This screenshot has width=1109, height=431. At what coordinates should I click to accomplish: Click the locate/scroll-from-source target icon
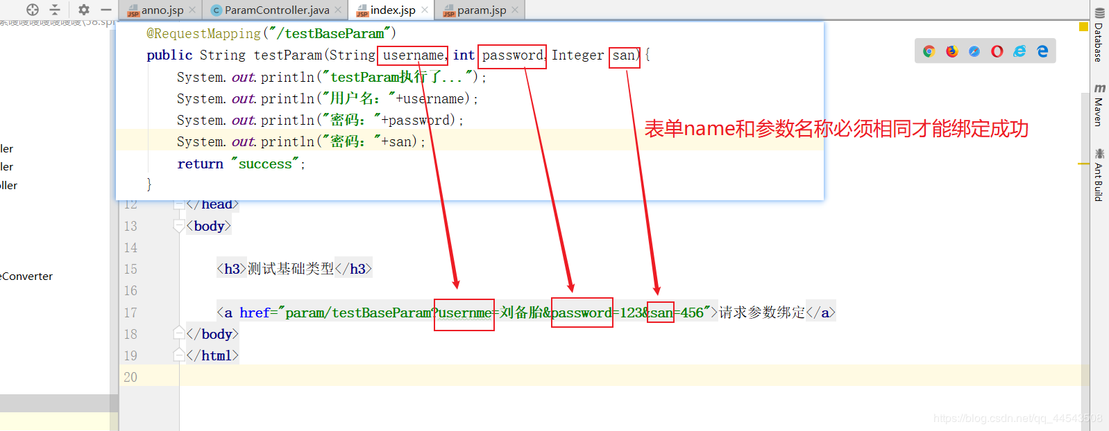pos(33,10)
